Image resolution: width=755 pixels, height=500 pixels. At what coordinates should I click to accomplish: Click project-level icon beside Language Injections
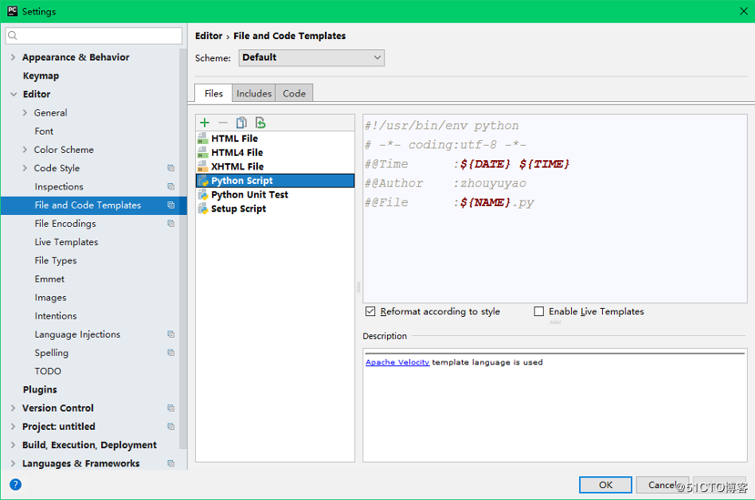[x=171, y=334]
